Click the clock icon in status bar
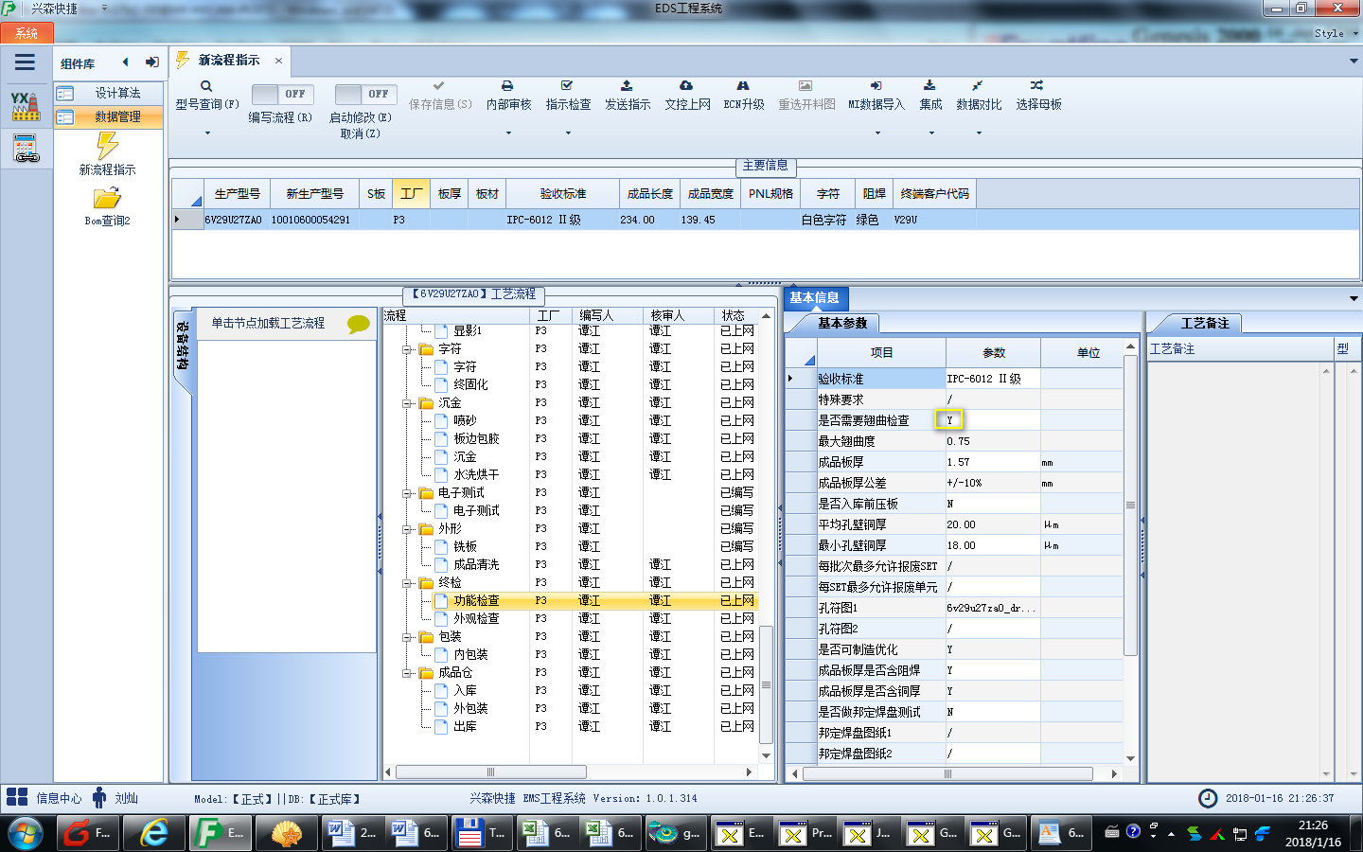Screen dimensions: 1363x852 1208,798
